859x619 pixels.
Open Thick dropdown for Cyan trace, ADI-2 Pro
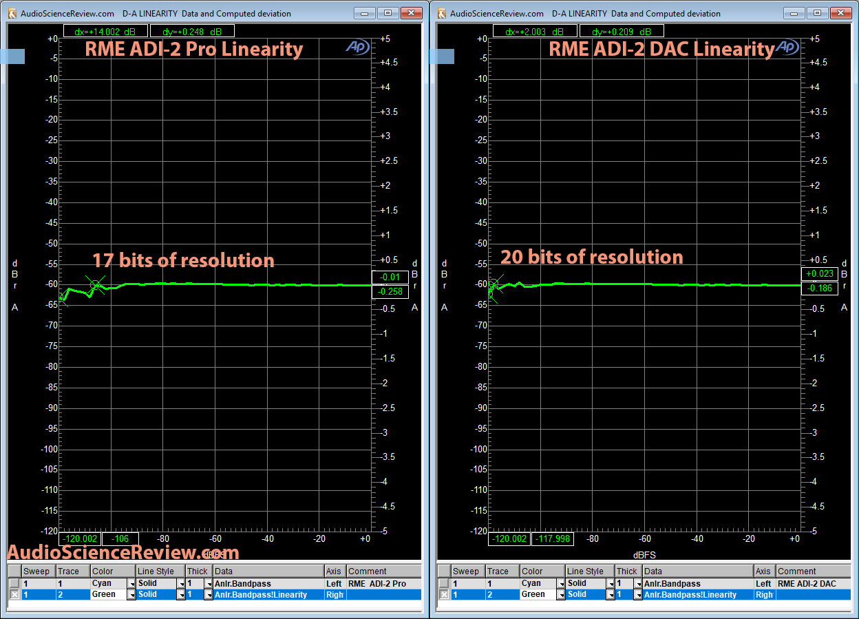click(x=209, y=584)
